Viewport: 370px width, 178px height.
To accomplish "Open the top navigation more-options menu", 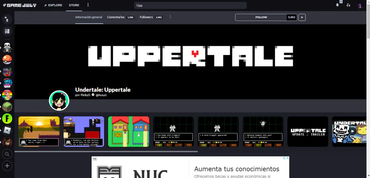I will [88, 5].
